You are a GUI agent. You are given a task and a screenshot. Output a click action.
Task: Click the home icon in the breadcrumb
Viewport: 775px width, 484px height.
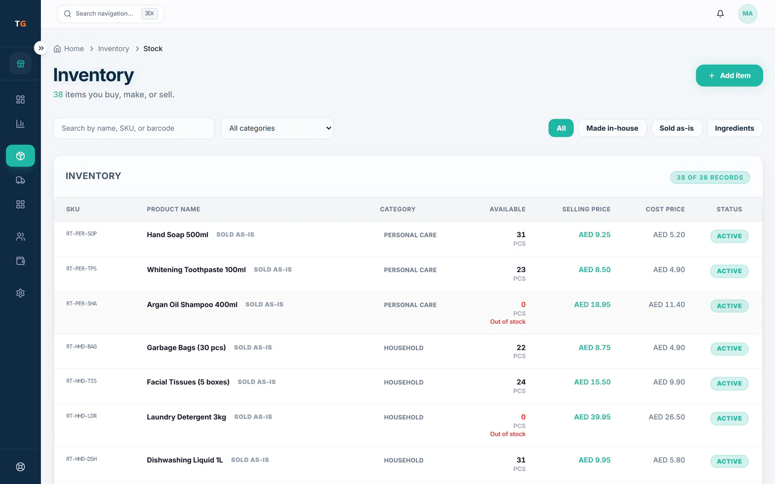click(57, 49)
